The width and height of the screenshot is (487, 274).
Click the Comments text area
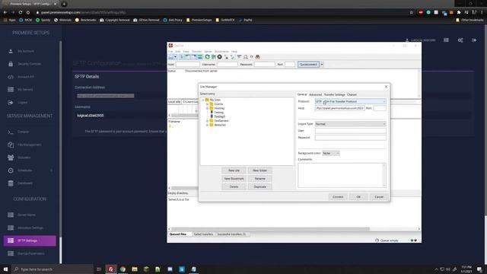[342, 175]
